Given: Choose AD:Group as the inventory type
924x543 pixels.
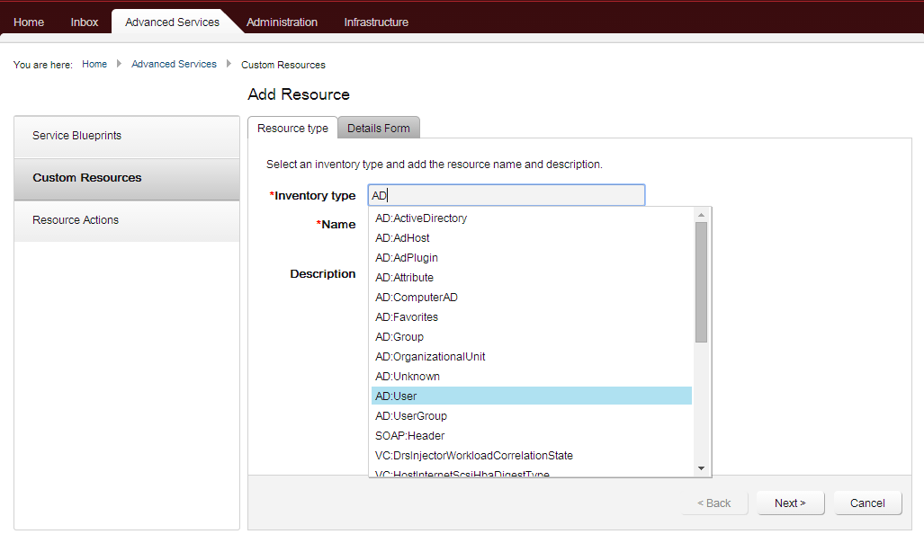Looking at the screenshot, I should (399, 336).
